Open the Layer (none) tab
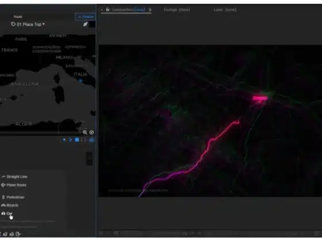Image resolution: width=322 pixels, height=241 pixels. [225, 10]
